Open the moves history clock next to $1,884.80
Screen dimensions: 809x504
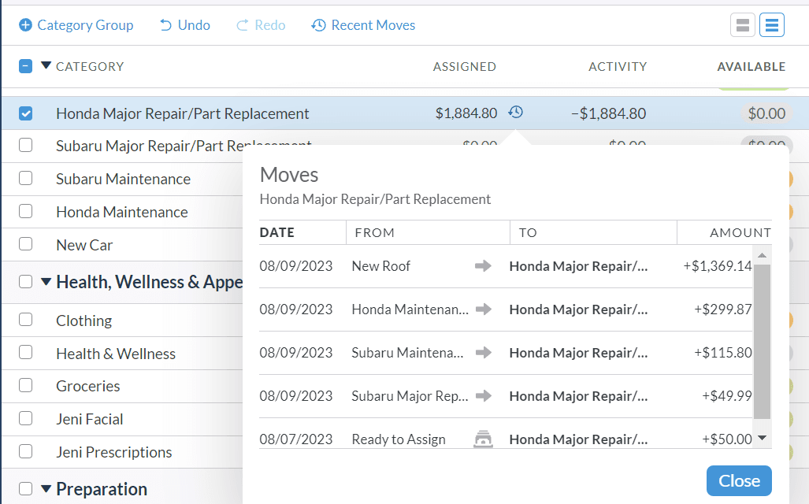(x=515, y=112)
